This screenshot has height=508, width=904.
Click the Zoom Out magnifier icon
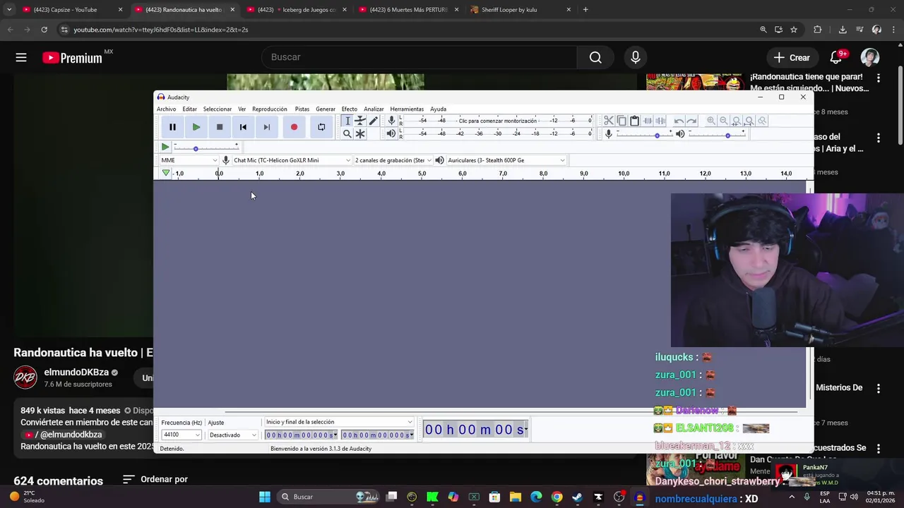point(724,121)
